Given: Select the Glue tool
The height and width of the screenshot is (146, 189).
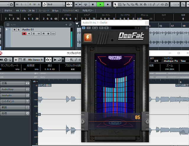Looking at the screenshot, I should click(x=128, y=5).
